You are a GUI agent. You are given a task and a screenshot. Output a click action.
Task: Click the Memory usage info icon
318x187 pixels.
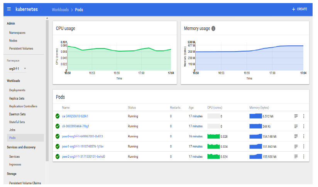pyautogui.click(x=213, y=28)
